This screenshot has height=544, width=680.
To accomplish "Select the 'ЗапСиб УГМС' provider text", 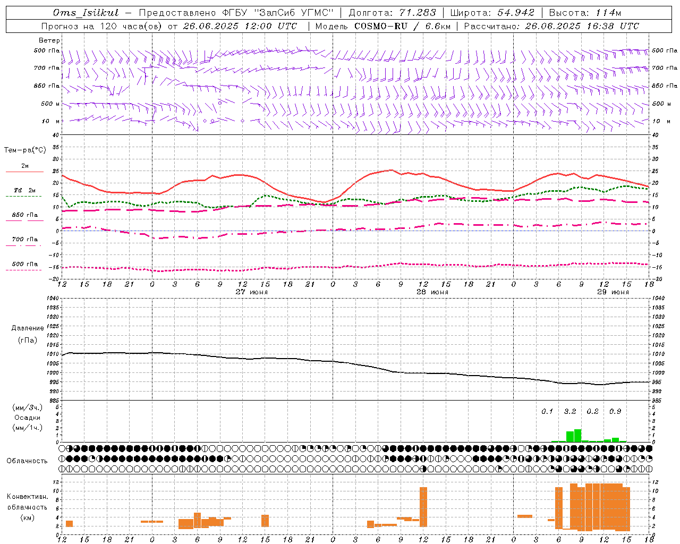I will pyautogui.click(x=293, y=13).
